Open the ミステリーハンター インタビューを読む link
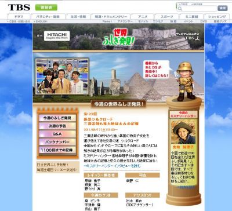The height and width of the screenshot is (211, 232). click(113, 166)
